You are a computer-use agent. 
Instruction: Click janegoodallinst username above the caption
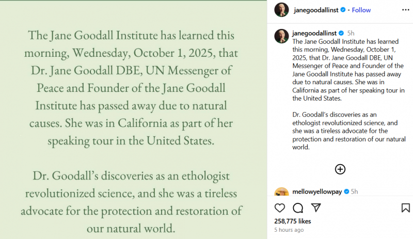pos(315,33)
